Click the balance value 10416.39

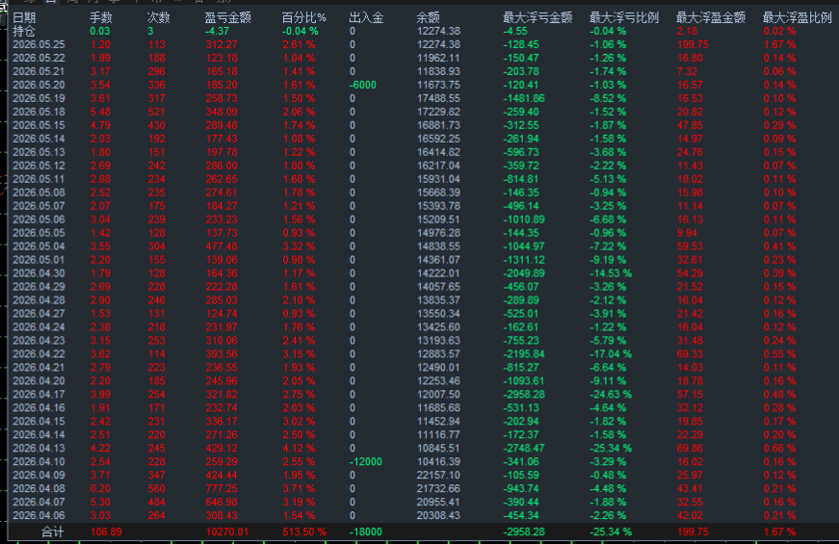[438, 461]
